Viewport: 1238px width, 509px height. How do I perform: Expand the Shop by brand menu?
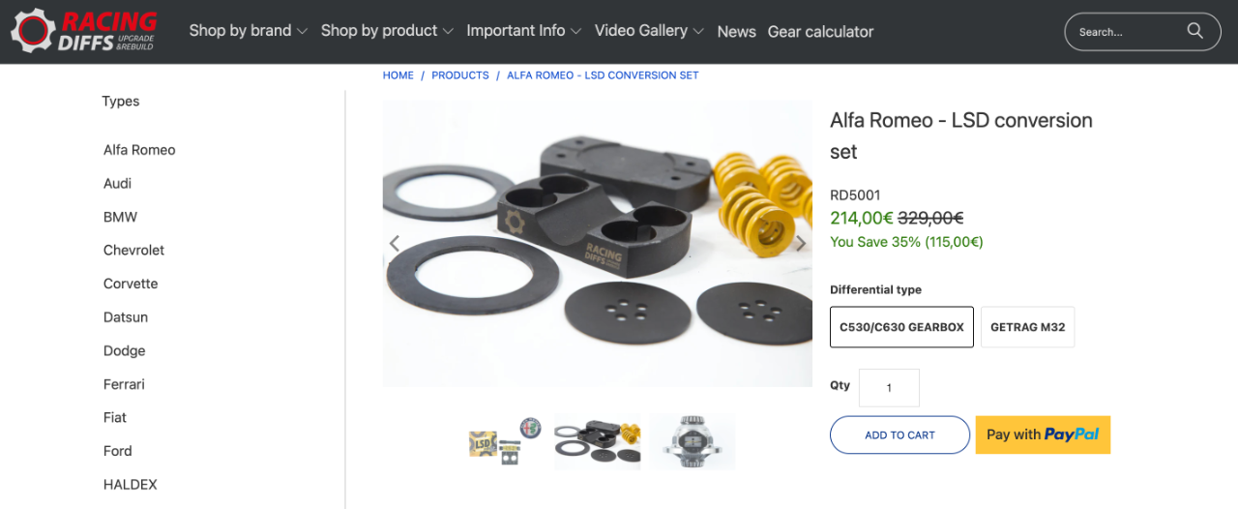click(x=248, y=31)
